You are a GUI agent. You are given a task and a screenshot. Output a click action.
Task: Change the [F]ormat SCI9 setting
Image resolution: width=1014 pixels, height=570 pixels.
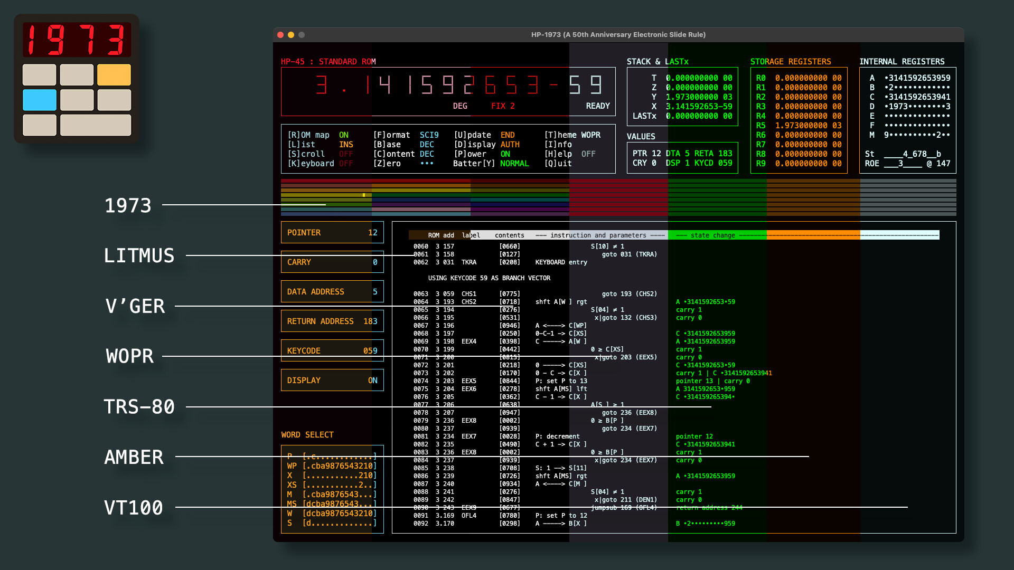pos(406,135)
